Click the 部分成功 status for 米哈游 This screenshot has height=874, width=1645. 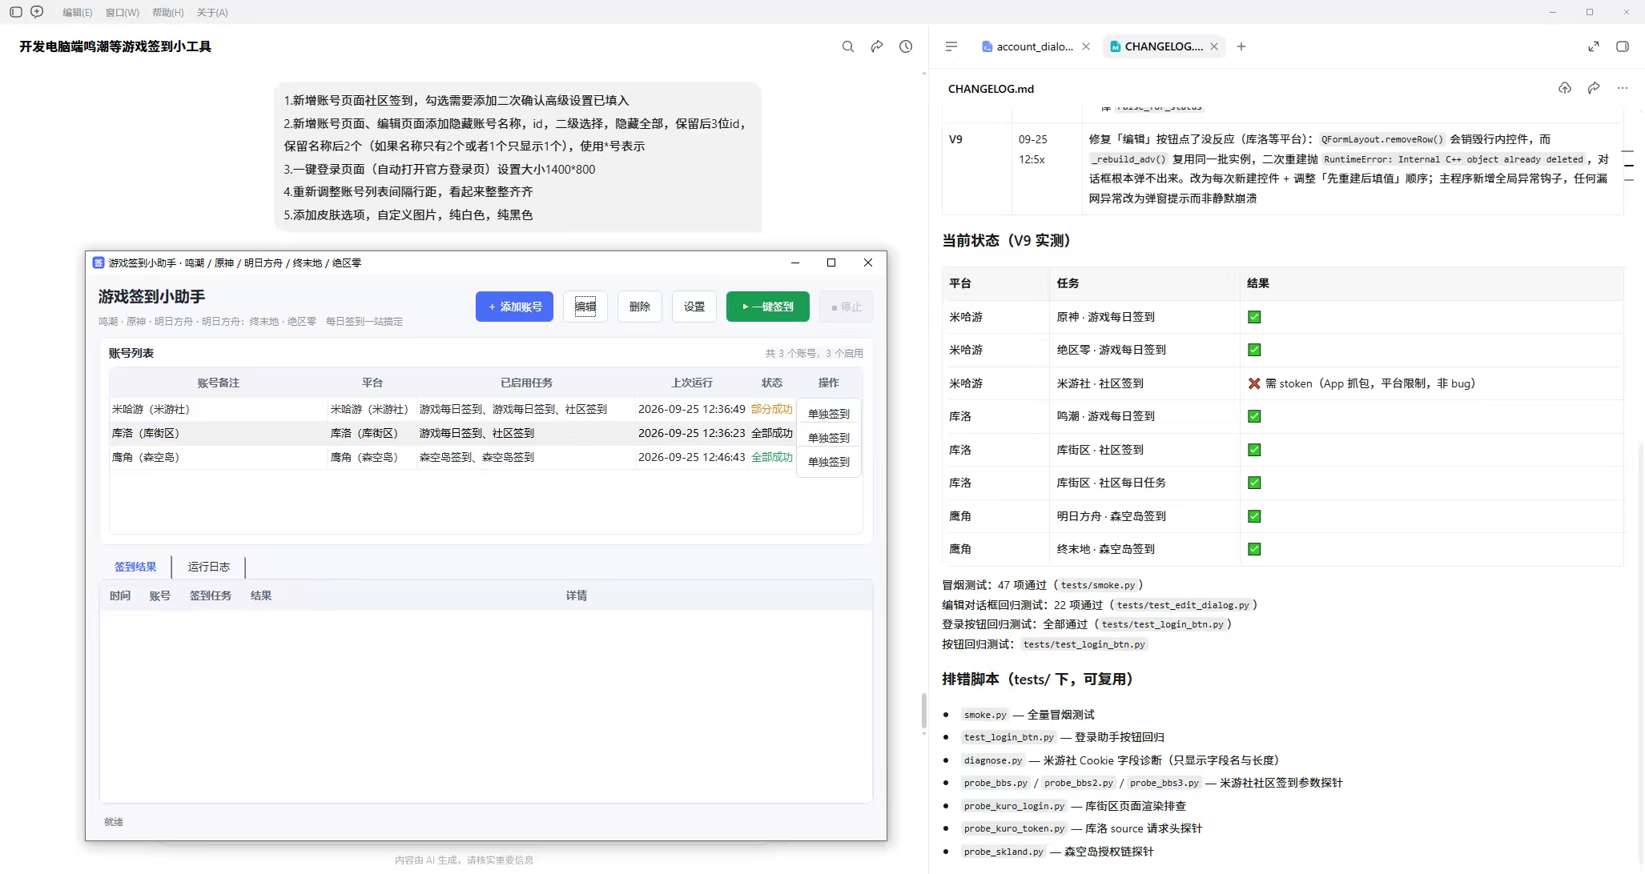tap(772, 409)
